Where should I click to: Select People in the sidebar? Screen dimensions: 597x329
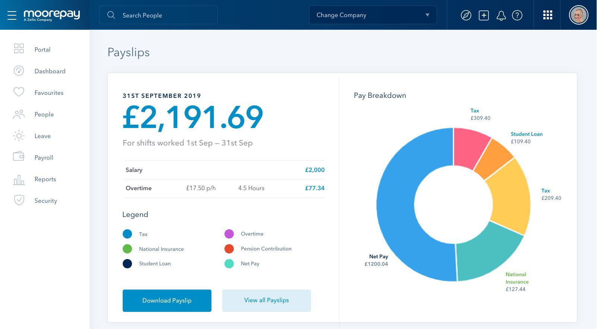(x=44, y=114)
